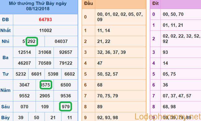Click the Sáu row label
Viewport: 201px width, 121px height.
click(5, 107)
